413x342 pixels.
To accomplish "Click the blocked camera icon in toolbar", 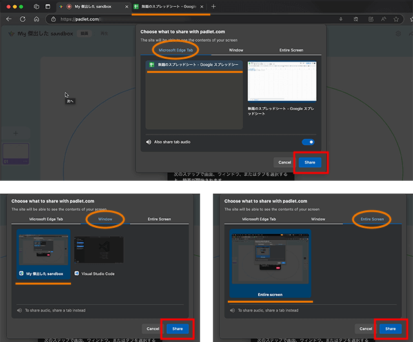I will [x=356, y=19].
